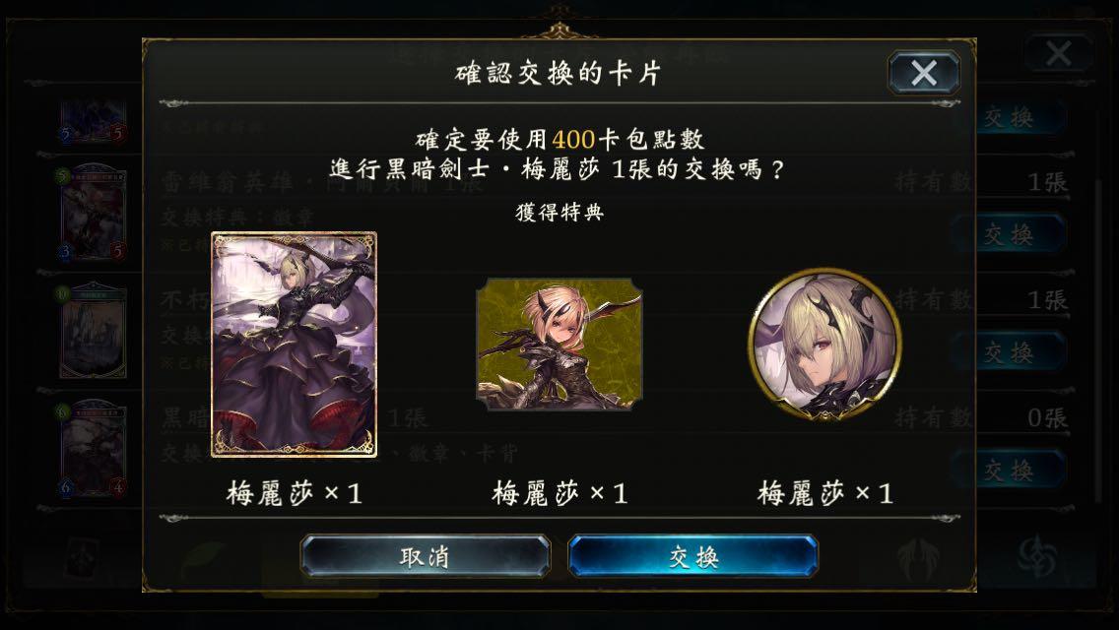The image size is (1119, 630).
Task: Confirm with the blue 交換 button
Action: (692, 556)
